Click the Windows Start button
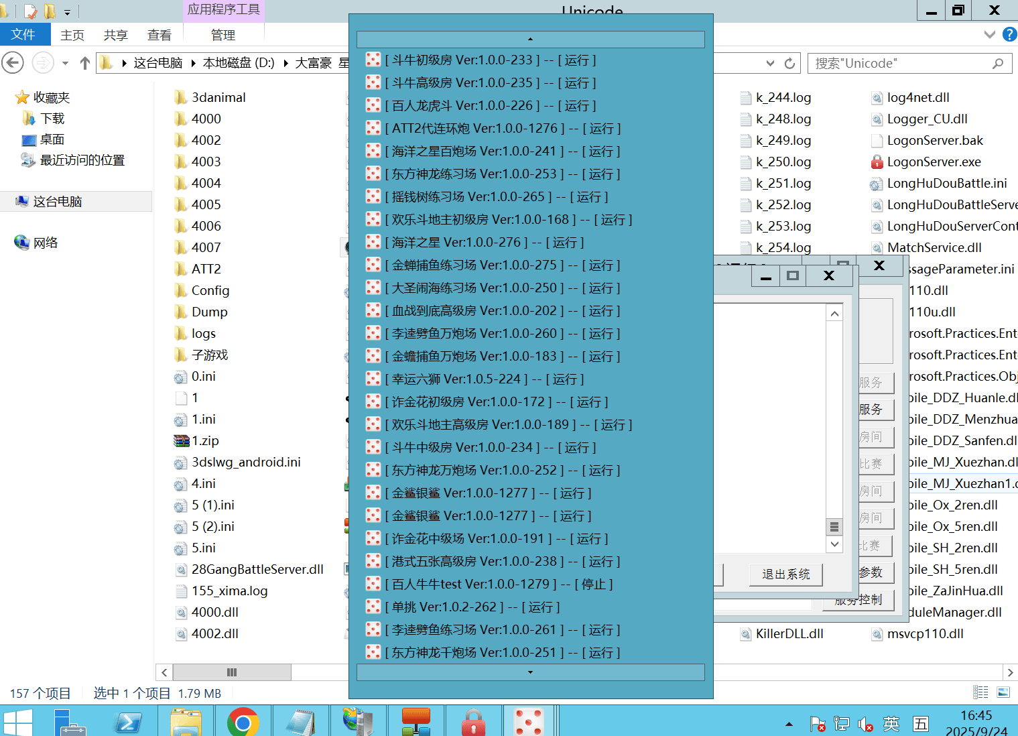 pos(17,723)
